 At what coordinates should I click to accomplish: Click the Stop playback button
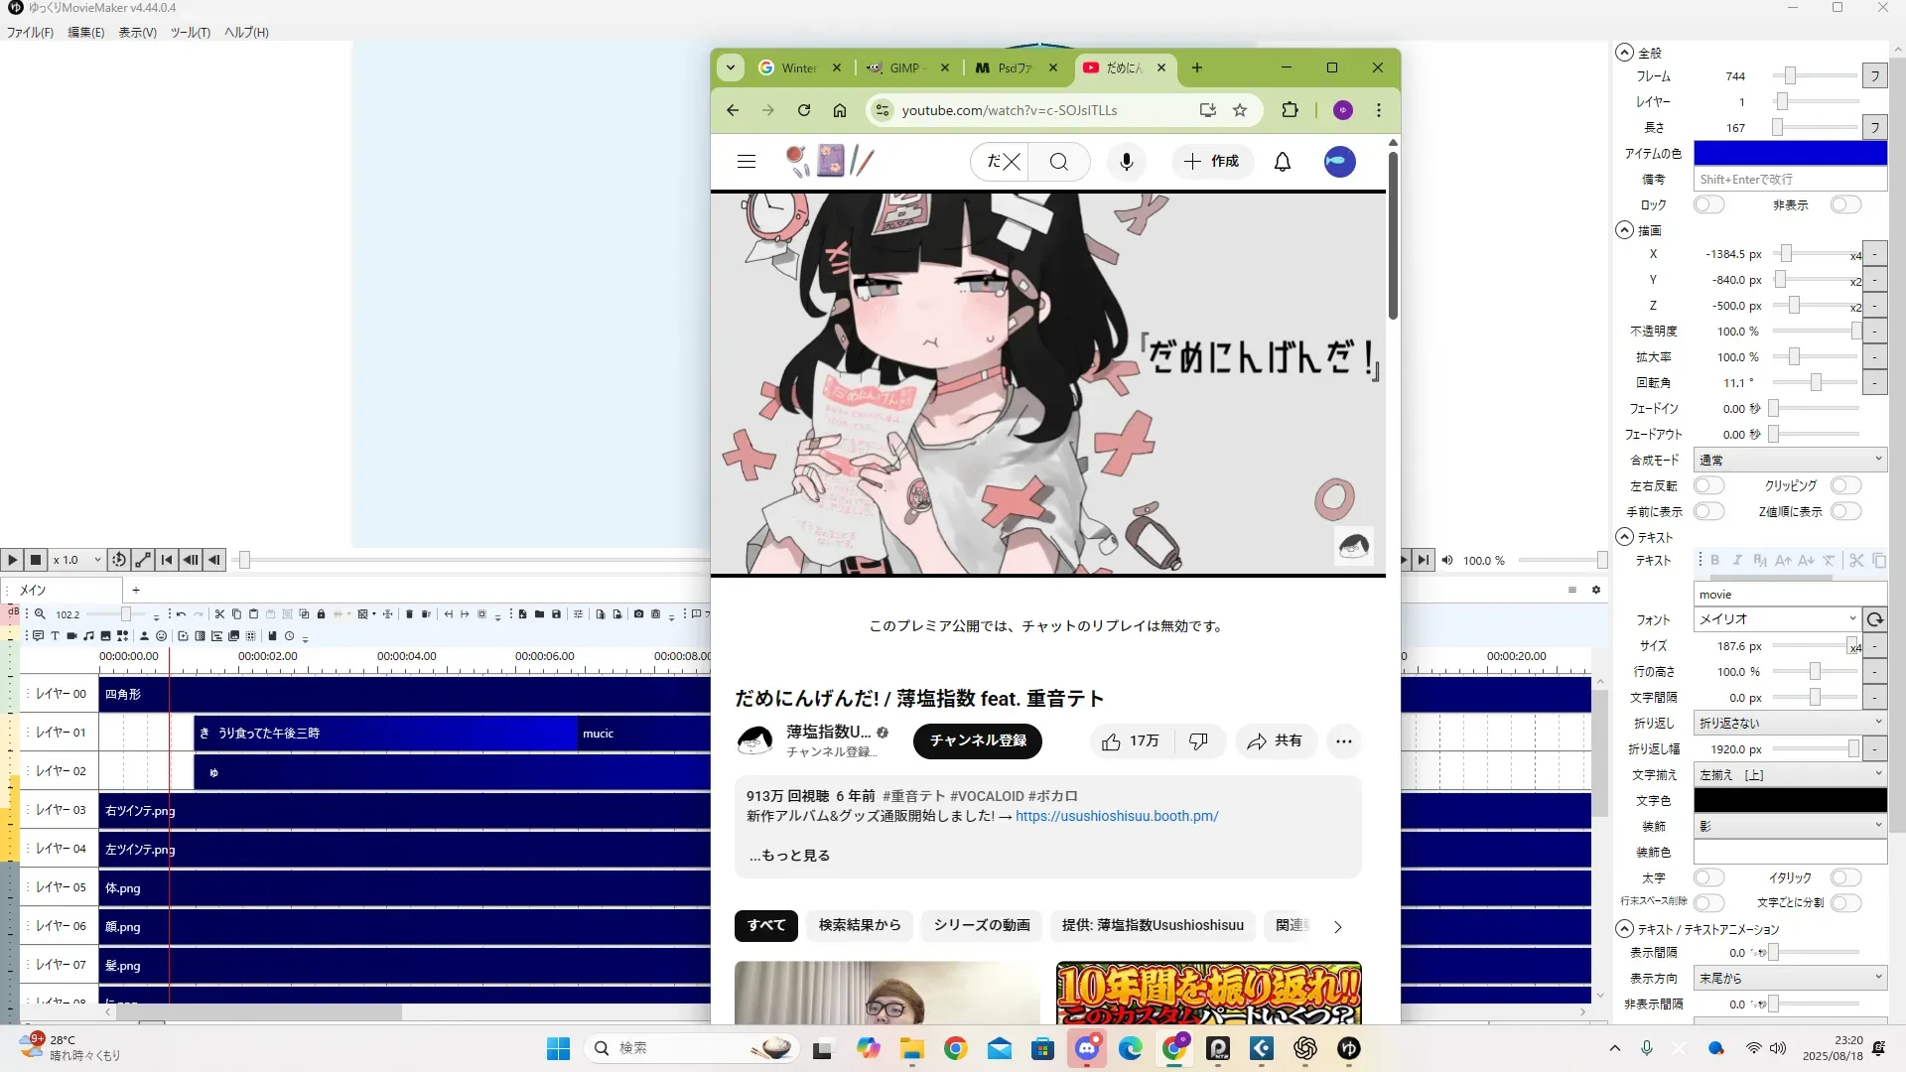pyautogui.click(x=36, y=560)
